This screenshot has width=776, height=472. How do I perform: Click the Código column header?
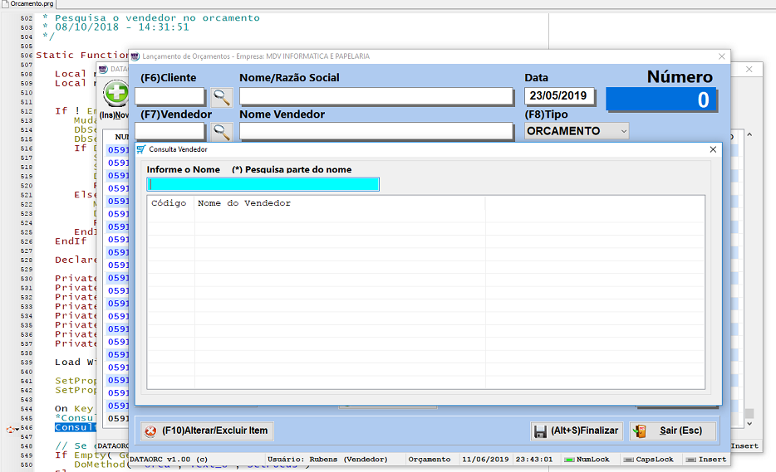point(169,203)
